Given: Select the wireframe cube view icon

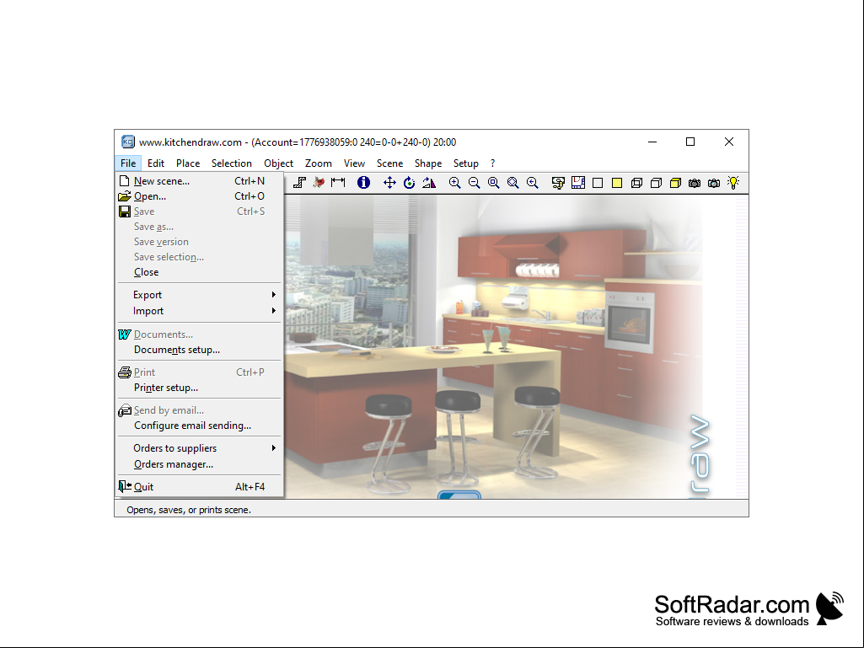Looking at the screenshot, I should click(x=636, y=183).
